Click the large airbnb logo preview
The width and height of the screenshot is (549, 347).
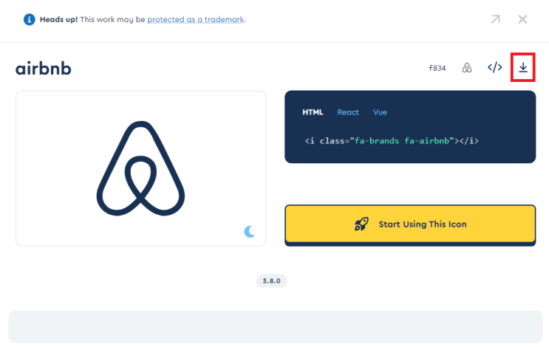140,168
